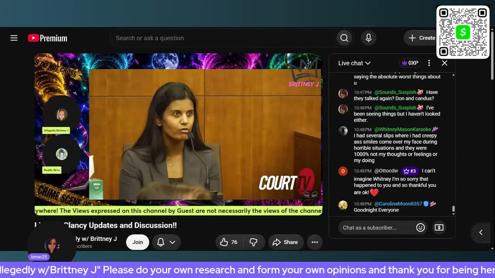Image resolution: width=495 pixels, height=278 pixels.
Task: Click 'Goodnight Everyone' chat message
Action: (376, 210)
